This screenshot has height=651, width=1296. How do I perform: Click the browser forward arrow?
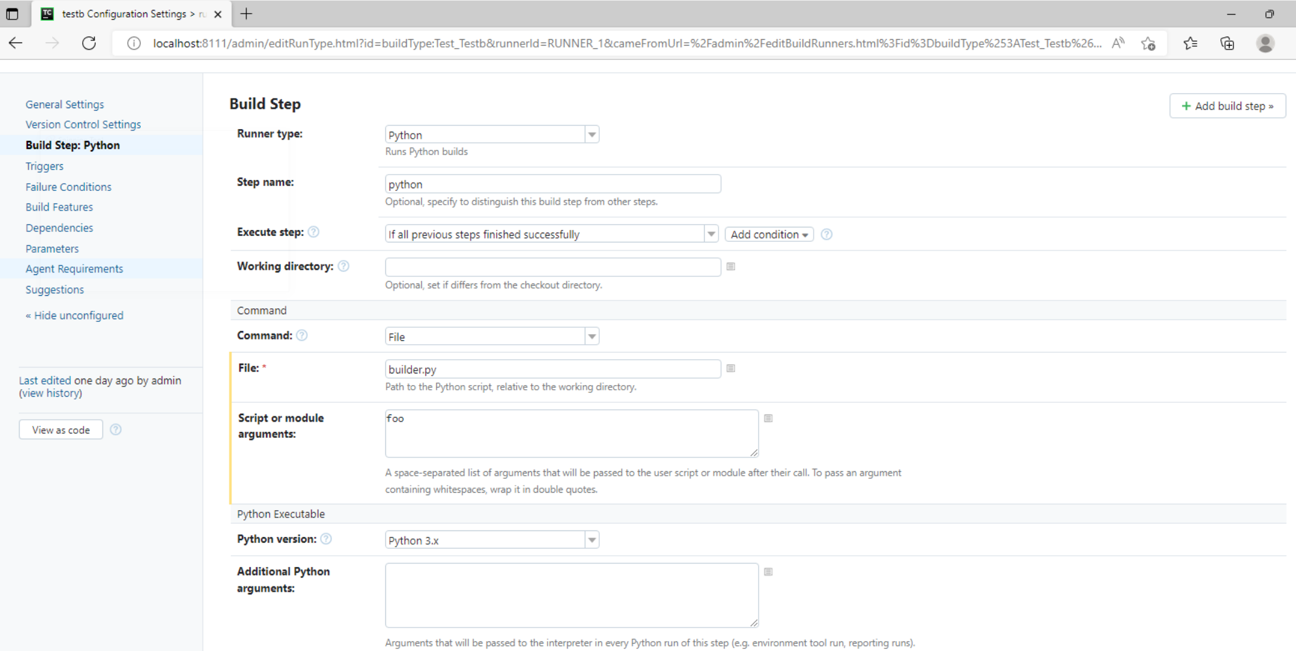52,43
